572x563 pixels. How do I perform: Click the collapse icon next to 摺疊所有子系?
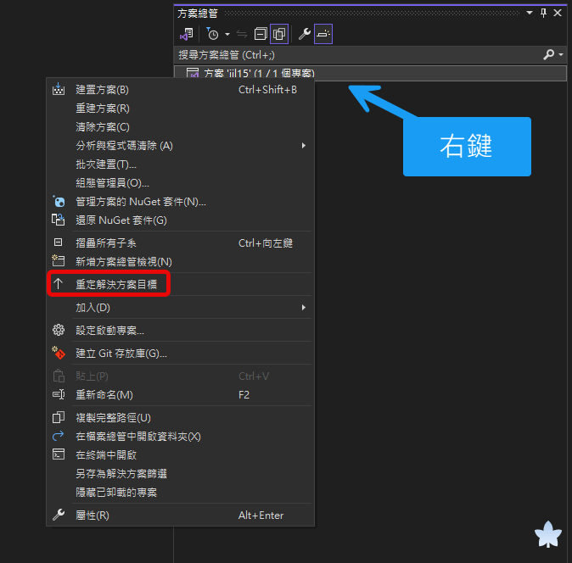(x=59, y=242)
